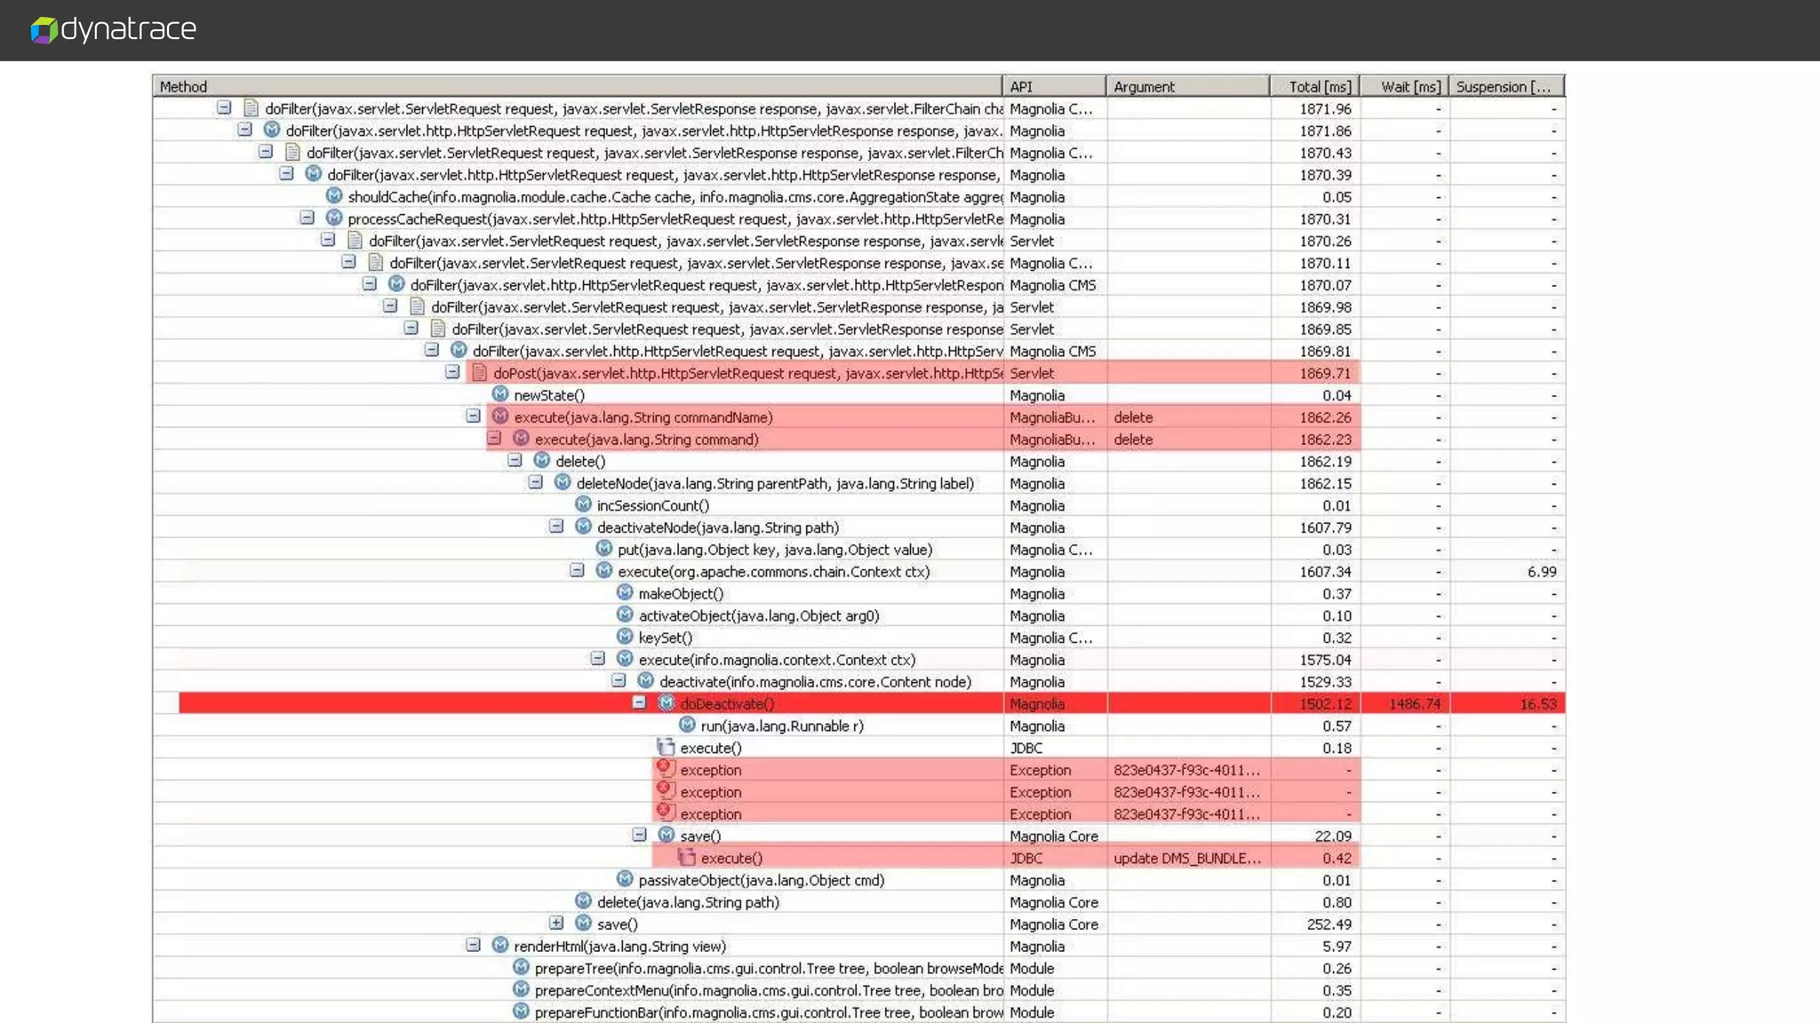This screenshot has width=1820, height=1023.
Task: Click the first exception error icon
Action: click(x=665, y=769)
